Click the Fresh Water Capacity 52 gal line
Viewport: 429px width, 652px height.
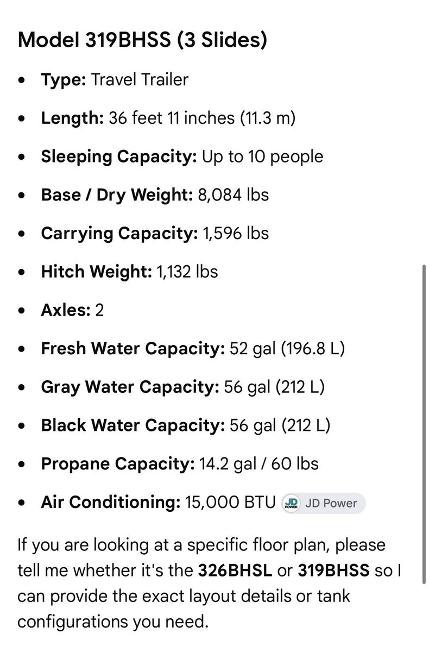(193, 349)
